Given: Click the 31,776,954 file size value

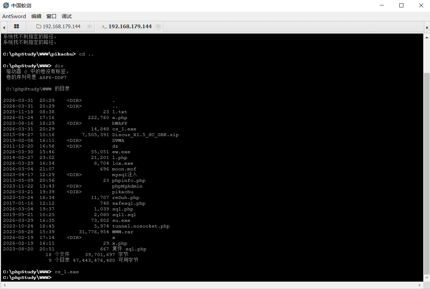Looking at the screenshot, I should [x=94, y=232].
